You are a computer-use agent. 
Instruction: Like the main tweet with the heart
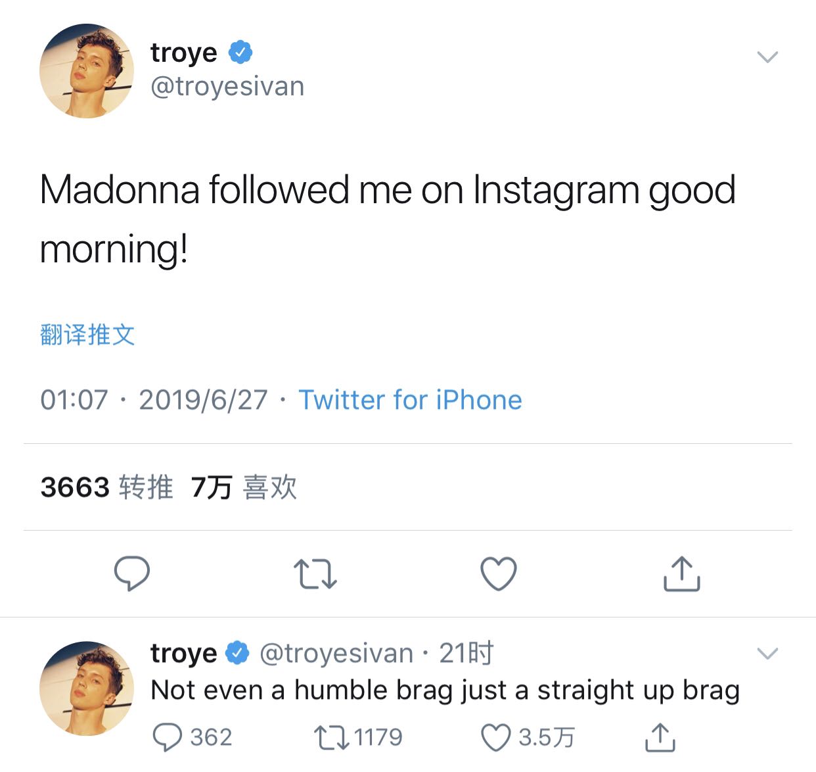coord(499,573)
